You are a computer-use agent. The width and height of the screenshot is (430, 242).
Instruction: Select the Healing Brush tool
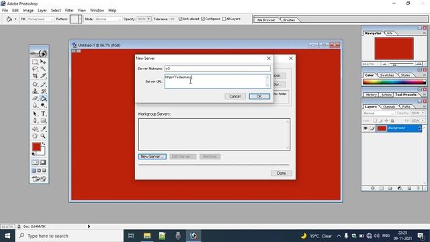point(35,84)
